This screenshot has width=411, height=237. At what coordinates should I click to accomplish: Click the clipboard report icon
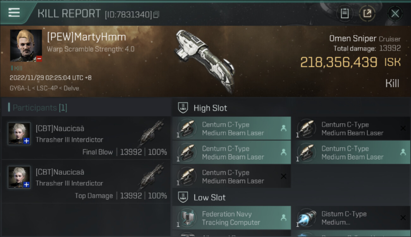[x=345, y=13]
